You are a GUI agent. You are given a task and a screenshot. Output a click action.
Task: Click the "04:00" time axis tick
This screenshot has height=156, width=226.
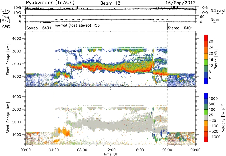click(54, 150)
